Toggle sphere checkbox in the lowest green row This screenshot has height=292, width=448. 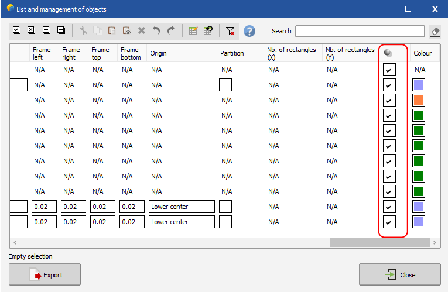click(x=389, y=191)
